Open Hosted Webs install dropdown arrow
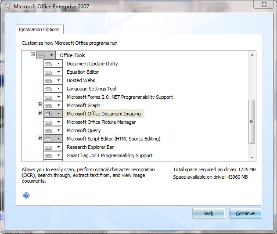 pyautogui.click(x=58, y=80)
